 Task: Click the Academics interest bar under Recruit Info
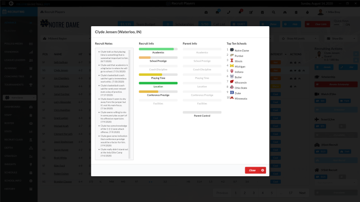pyautogui.click(x=158, y=49)
